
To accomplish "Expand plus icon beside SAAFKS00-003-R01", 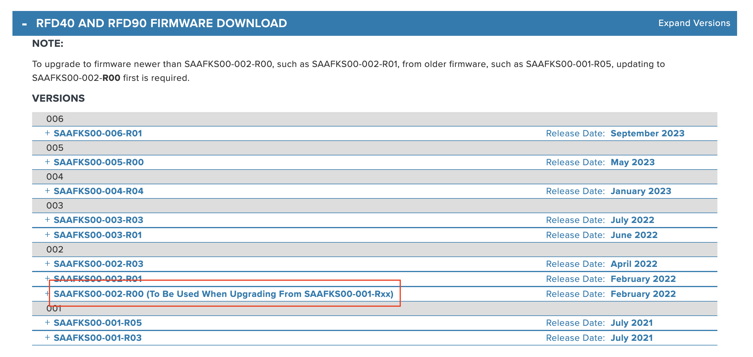I will pos(47,235).
